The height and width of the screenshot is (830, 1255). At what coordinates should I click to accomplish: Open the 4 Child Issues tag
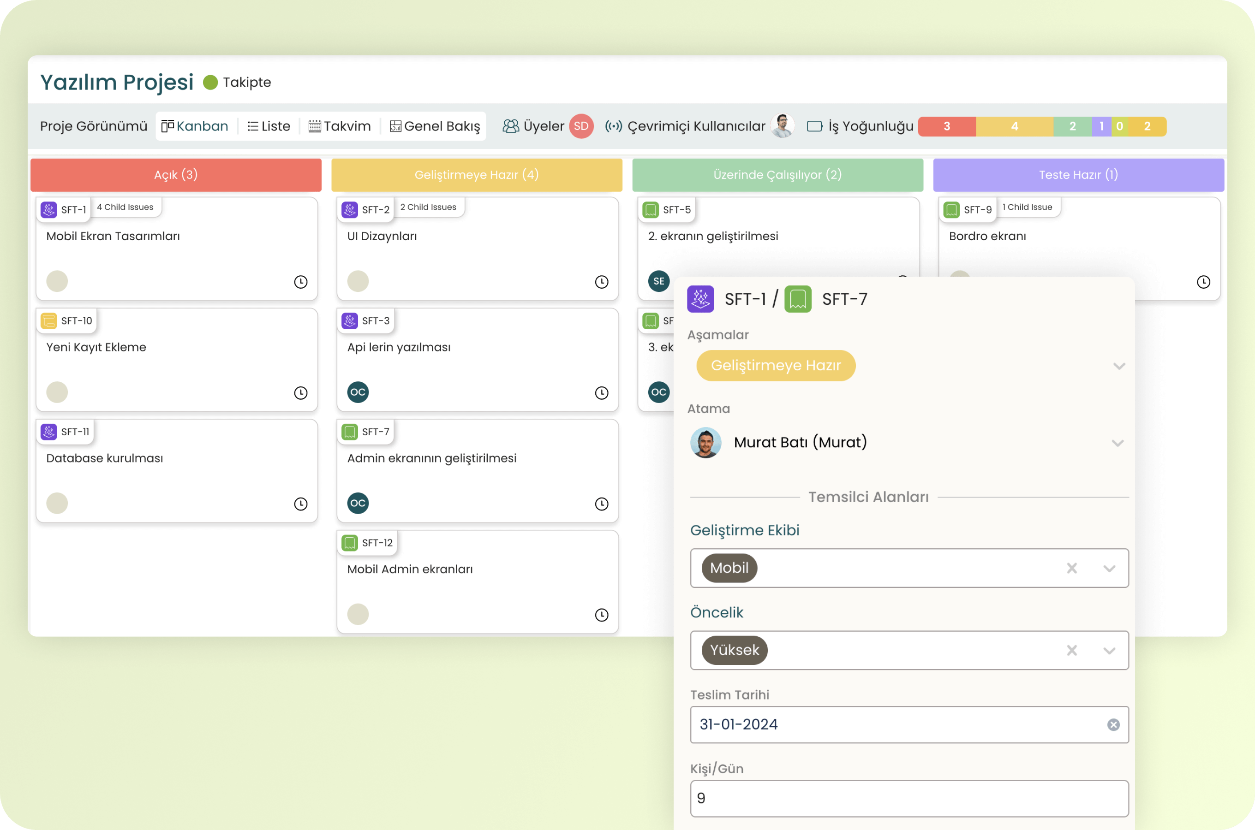pos(125,207)
